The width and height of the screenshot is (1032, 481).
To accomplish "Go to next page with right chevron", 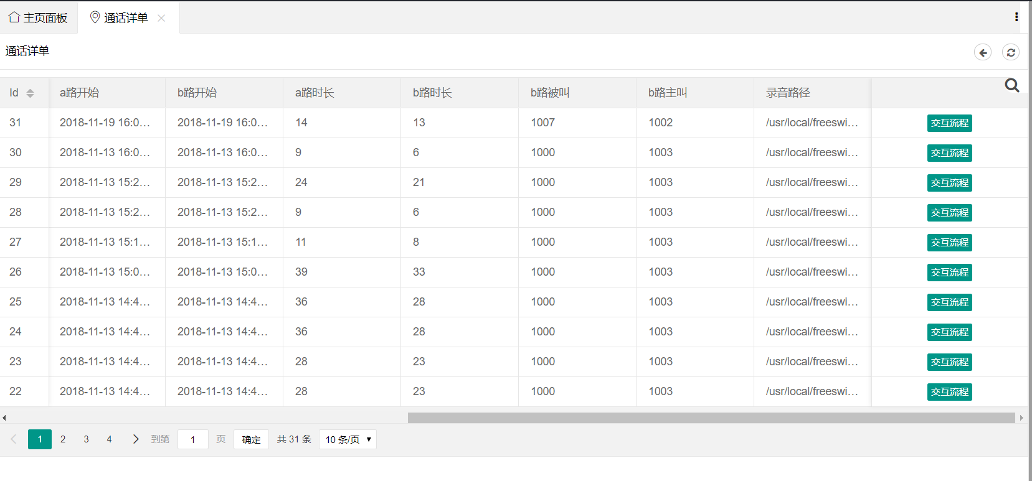I will tap(136, 439).
